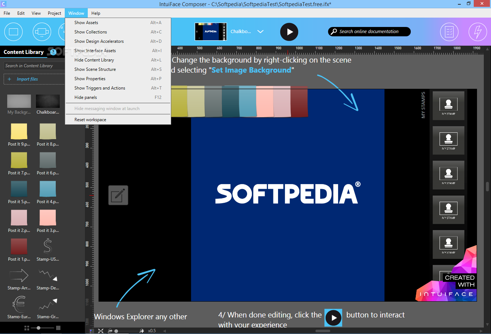
Task: Open Content Library help question mark
Action: point(53,52)
